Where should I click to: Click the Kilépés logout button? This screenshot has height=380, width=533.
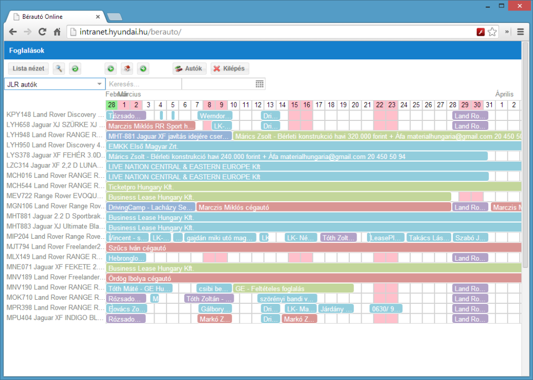230,68
